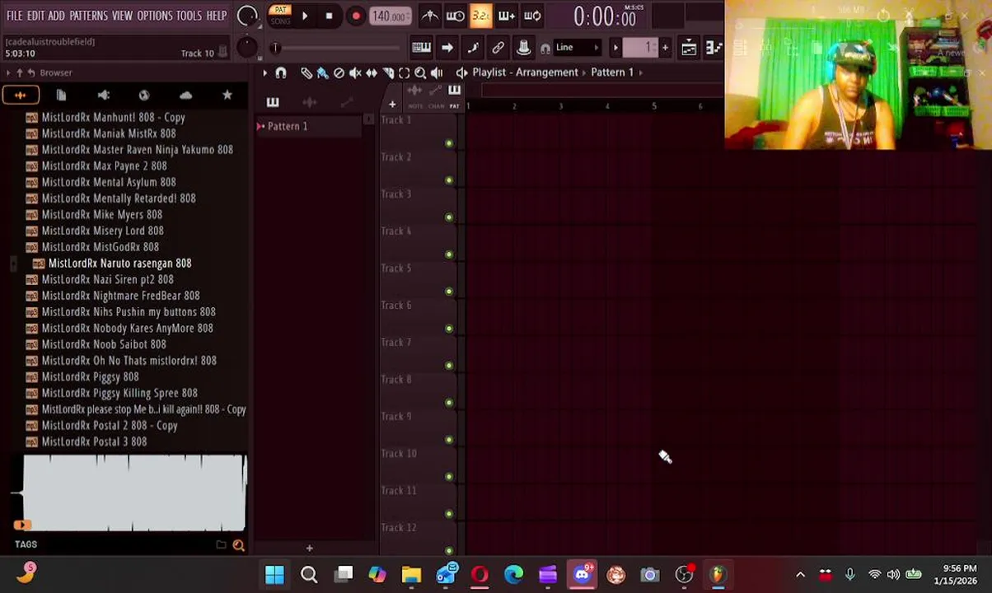Click the arrow step-edit icon

click(x=447, y=47)
